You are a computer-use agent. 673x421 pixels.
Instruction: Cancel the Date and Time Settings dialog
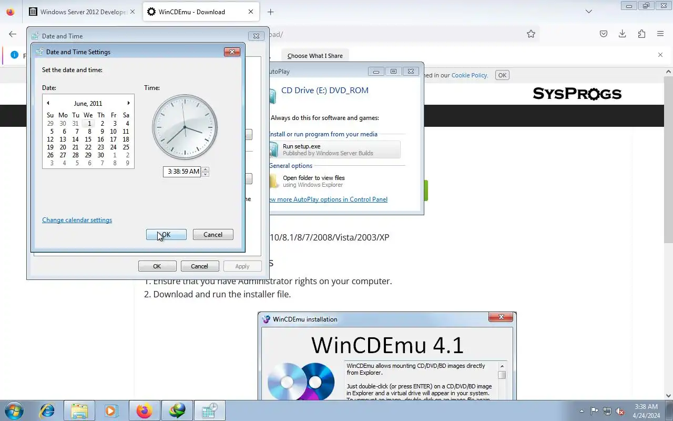click(x=213, y=235)
